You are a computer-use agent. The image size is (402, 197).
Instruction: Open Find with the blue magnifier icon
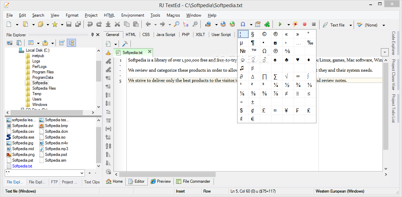point(176,24)
